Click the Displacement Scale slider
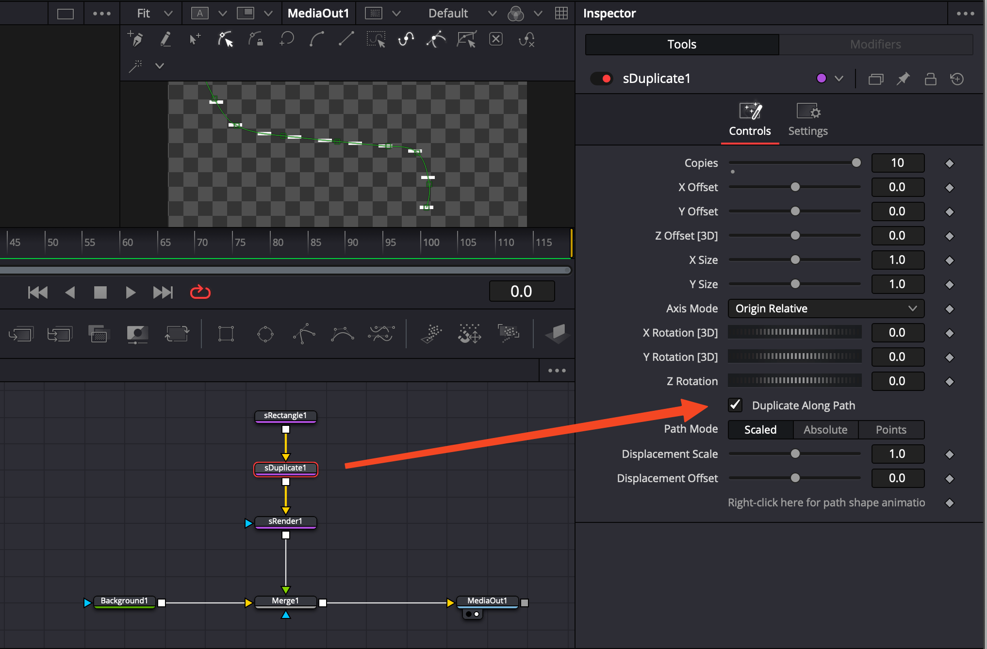This screenshot has height=649, width=987. [795, 454]
